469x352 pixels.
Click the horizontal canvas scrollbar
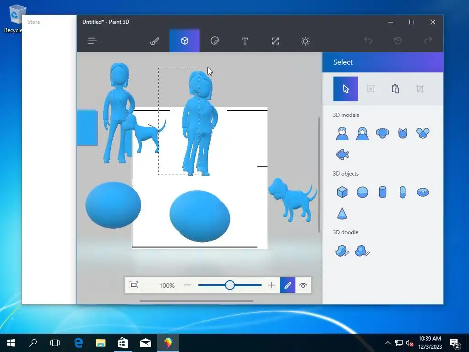click(x=196, y=301)
